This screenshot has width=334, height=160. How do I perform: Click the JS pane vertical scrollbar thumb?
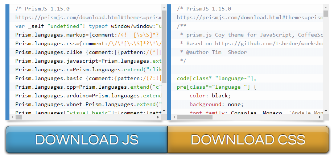click(x=164, y=47)
